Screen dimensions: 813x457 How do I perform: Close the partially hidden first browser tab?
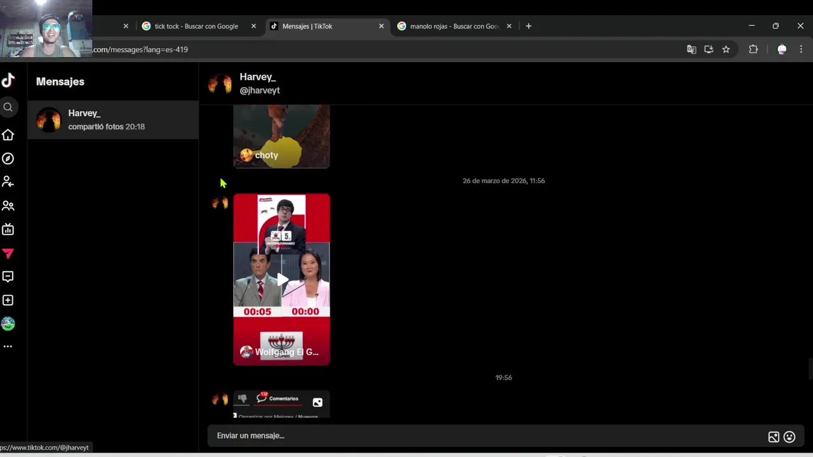tap(126, 26)
